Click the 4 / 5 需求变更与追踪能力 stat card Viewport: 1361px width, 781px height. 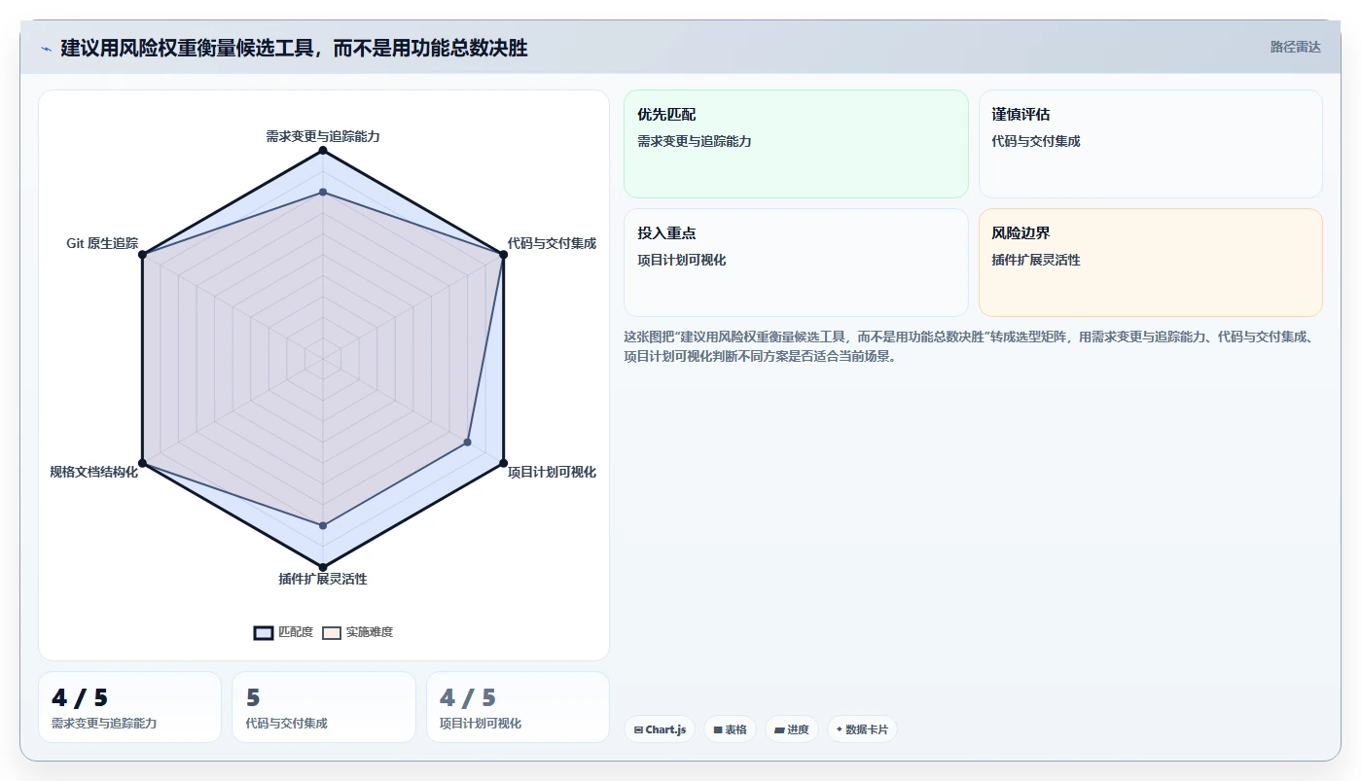(x=129, y=707)
